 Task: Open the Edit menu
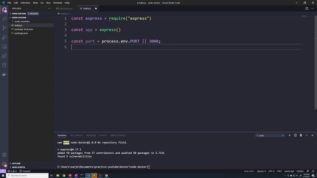pos(16,3)
